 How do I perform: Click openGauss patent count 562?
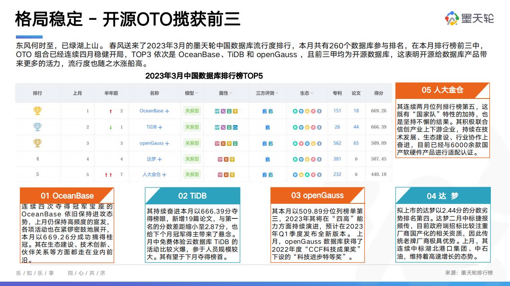(337, 143)
